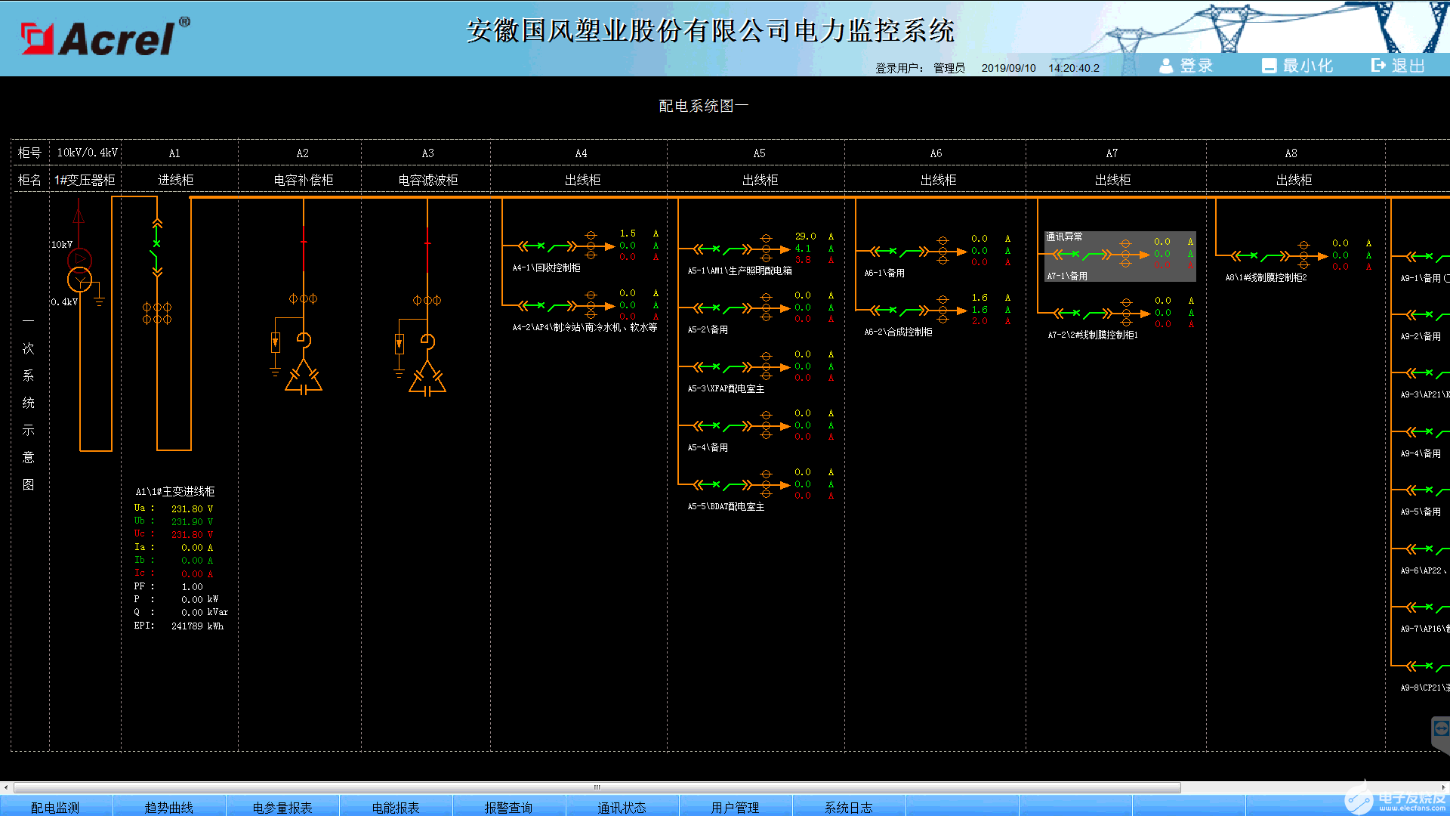Click the horizontal scrollbar right arrow
The image size is (1450, 816).
click(1442, 787)
